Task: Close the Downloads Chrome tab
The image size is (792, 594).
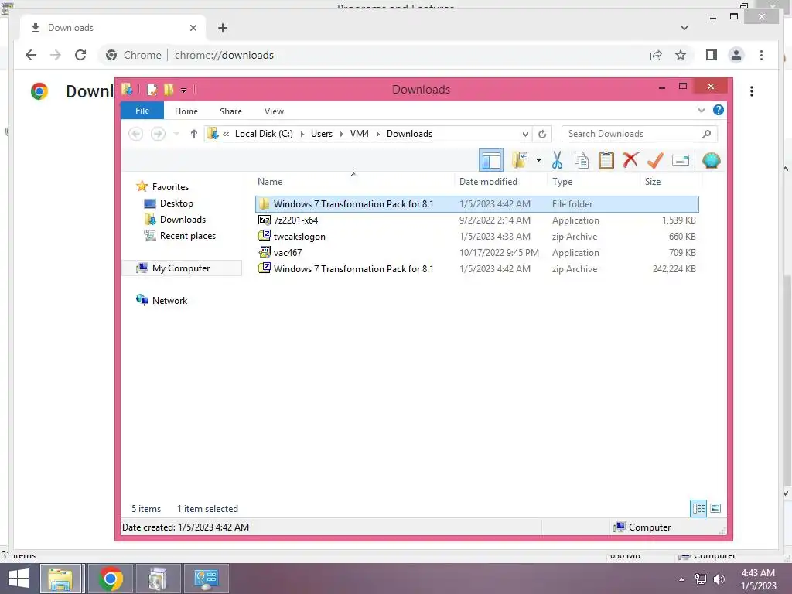Action: pos(193,28)
